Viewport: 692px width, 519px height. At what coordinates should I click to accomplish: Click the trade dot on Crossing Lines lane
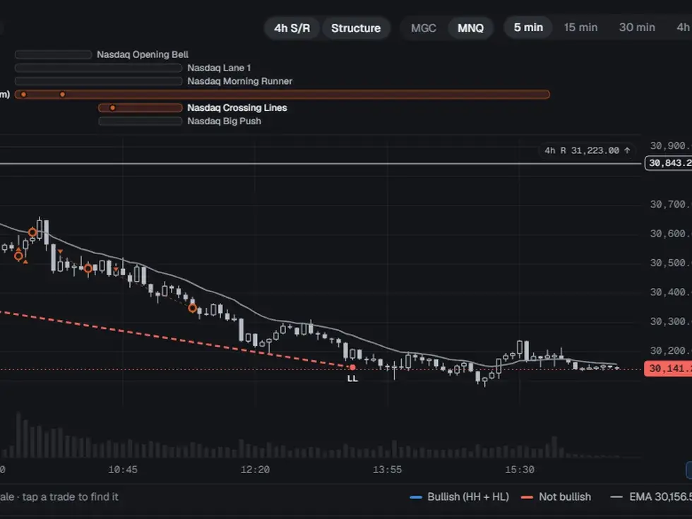pos(112,107)
